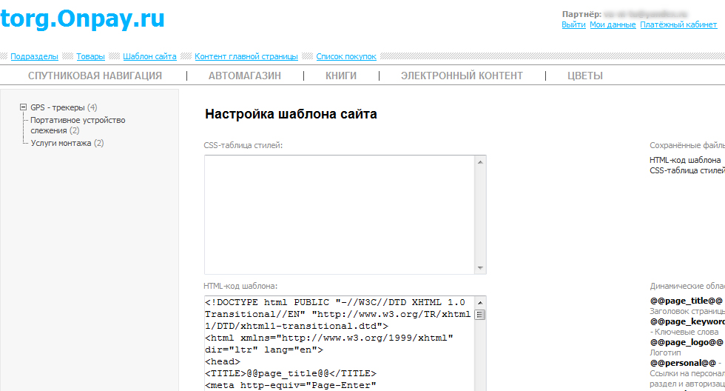The height and width of the screenshot is (391, 725).
Task: Open the Товары section
Action: point(90,56)
